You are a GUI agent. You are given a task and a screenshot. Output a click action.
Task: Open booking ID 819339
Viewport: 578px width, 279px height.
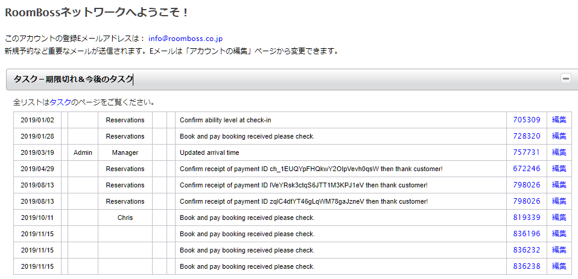click(x=526, y=218)
